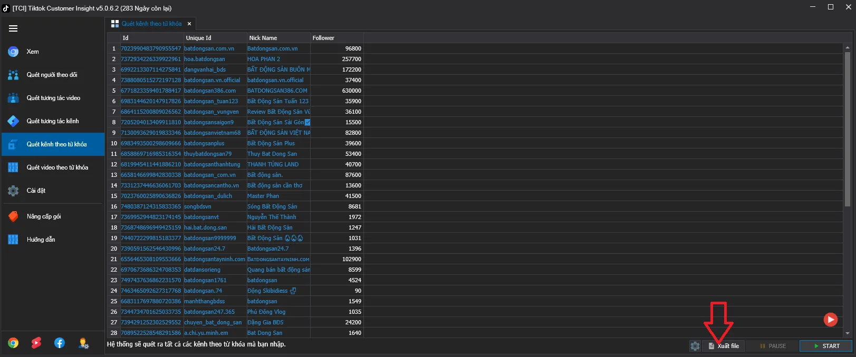Select the cell thuybatdongsan79
Viewport: 856px width, 357px height.
point(215,154)
